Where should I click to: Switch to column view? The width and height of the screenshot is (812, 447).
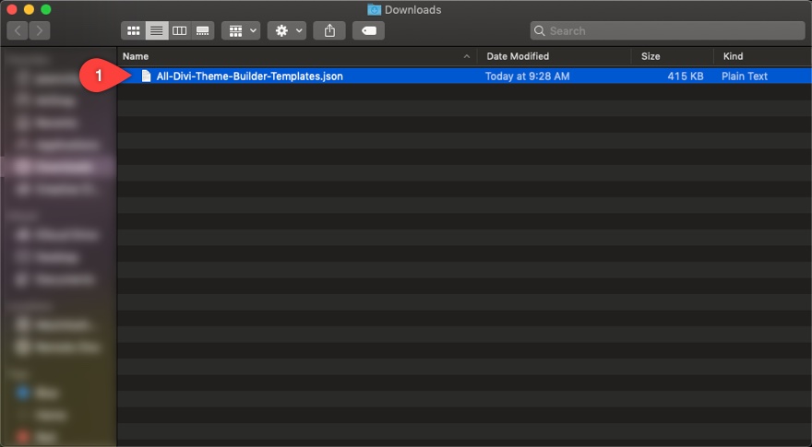(180, 31)
